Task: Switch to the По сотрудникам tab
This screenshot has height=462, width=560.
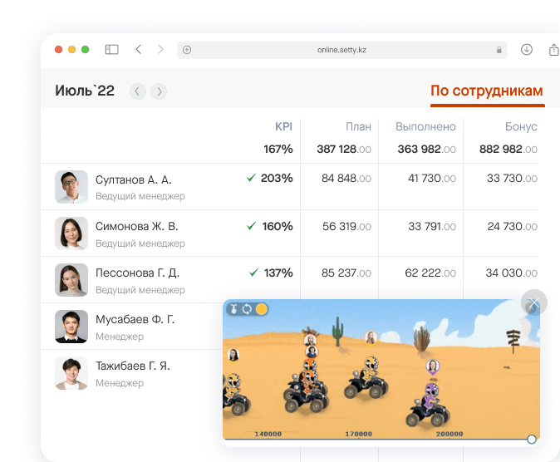Action: click(487, 91)
